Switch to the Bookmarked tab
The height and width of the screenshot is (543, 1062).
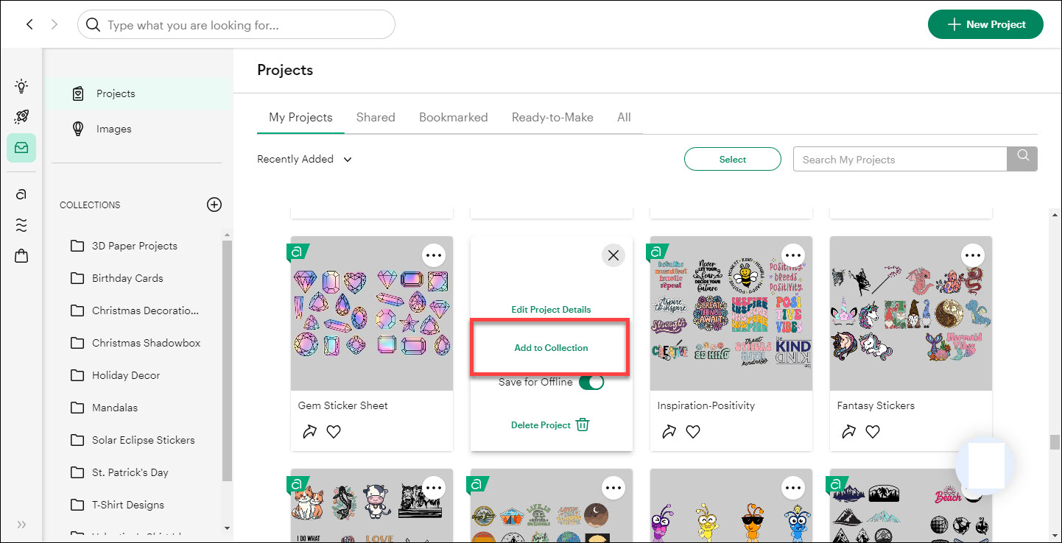pyautogui.click(x=453, y=117)
